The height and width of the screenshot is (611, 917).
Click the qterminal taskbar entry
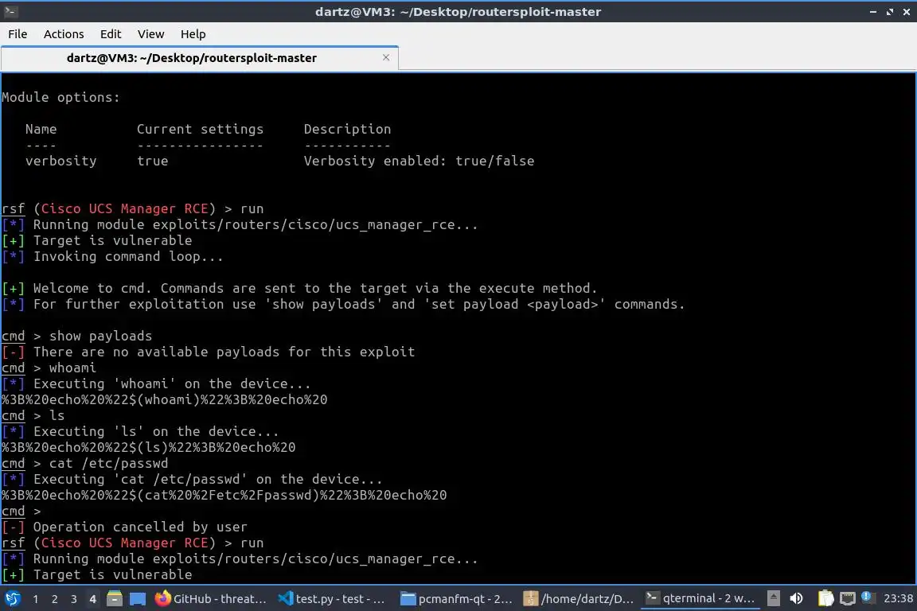pyautogui.click(x=700, y=598)
